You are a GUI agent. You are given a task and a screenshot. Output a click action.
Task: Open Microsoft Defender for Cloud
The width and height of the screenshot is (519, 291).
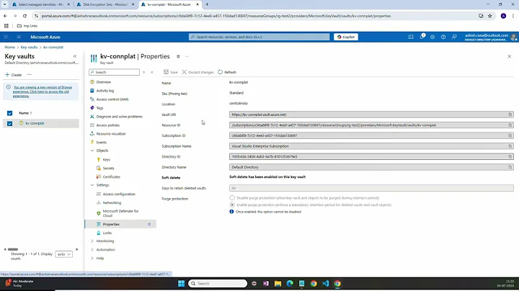click(120, 213)
